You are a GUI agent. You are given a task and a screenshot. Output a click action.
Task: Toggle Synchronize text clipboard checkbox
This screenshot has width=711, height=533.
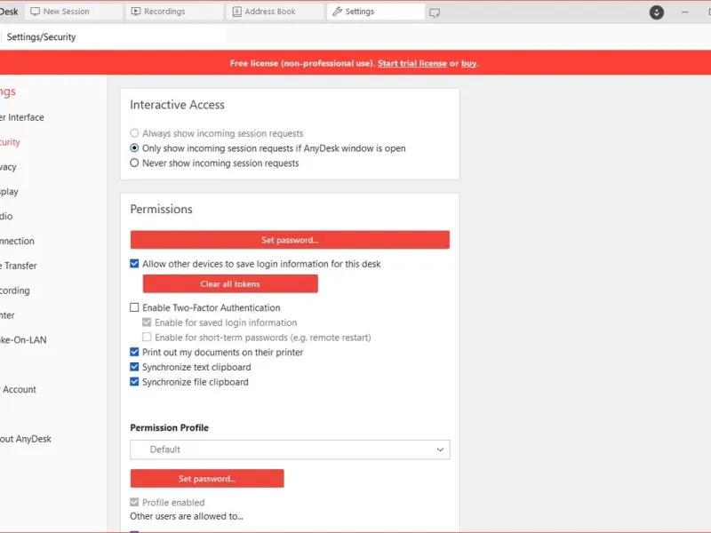(x=134, y=367)
